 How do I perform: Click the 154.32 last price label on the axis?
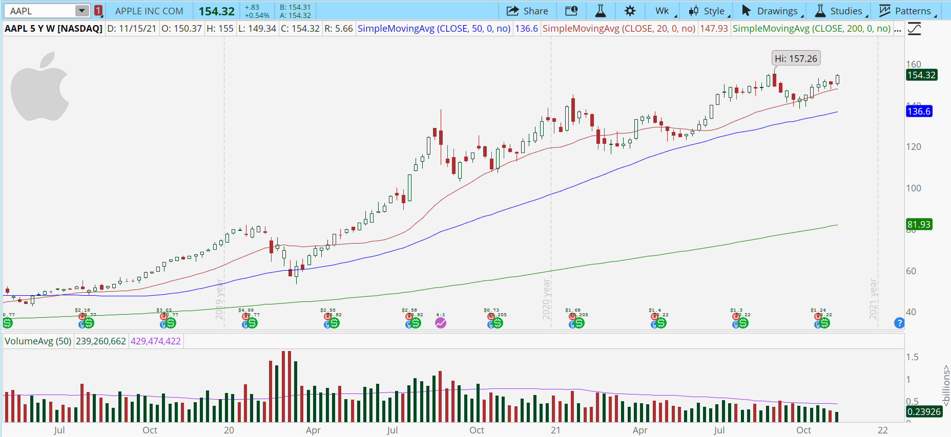tap(921, 75)
